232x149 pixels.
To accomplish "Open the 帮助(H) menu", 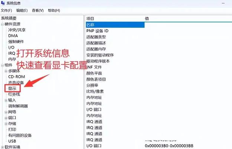I will point(54,10).
